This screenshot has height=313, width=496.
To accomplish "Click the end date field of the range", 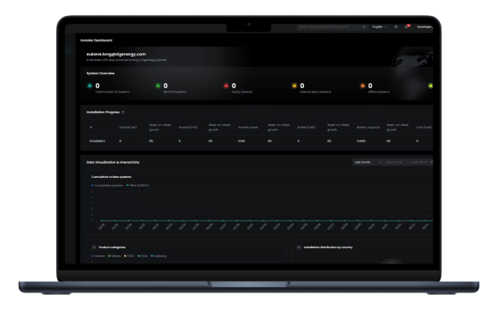I will (x=419, y=162).
